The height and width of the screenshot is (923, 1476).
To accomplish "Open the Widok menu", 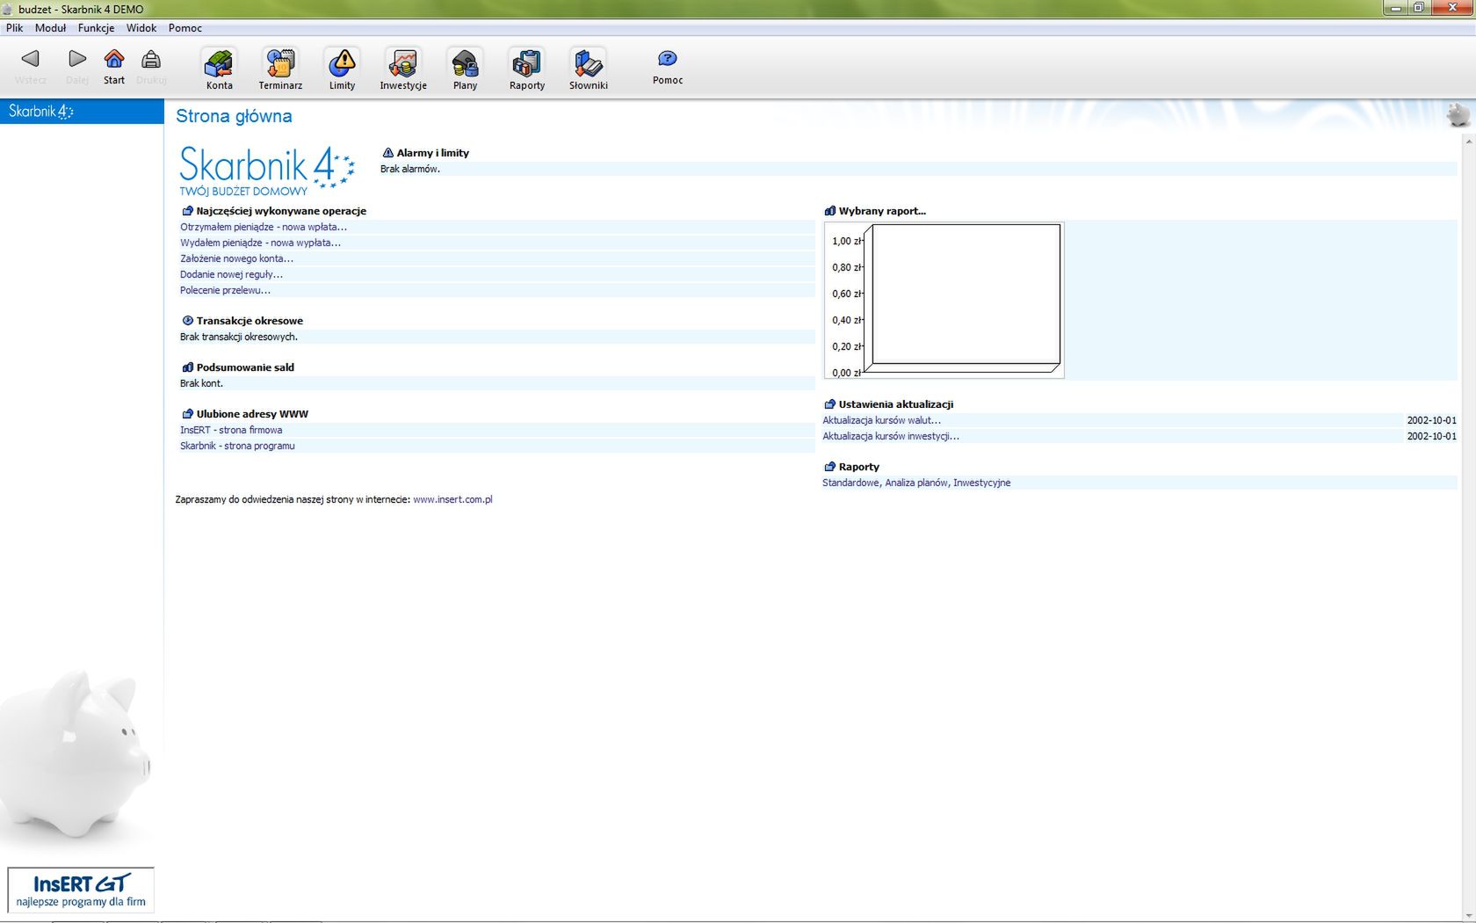I will (x=141, y=28).
